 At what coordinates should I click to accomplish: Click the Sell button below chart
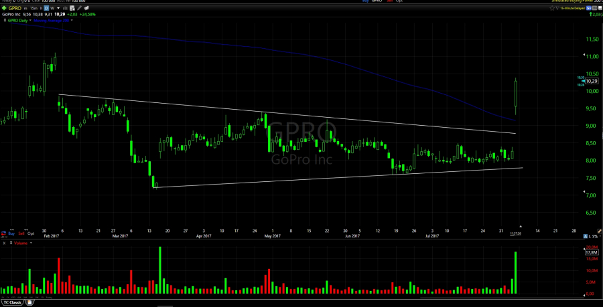tap(20, 233)
